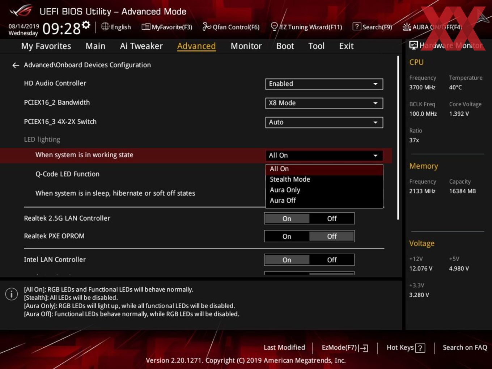Open Boot tab
Image resolution: width=492 pixels, height=369 pixels.
pos(285,46)
